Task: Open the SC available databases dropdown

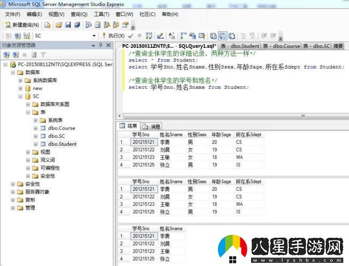Action: [x=94, y=36]
